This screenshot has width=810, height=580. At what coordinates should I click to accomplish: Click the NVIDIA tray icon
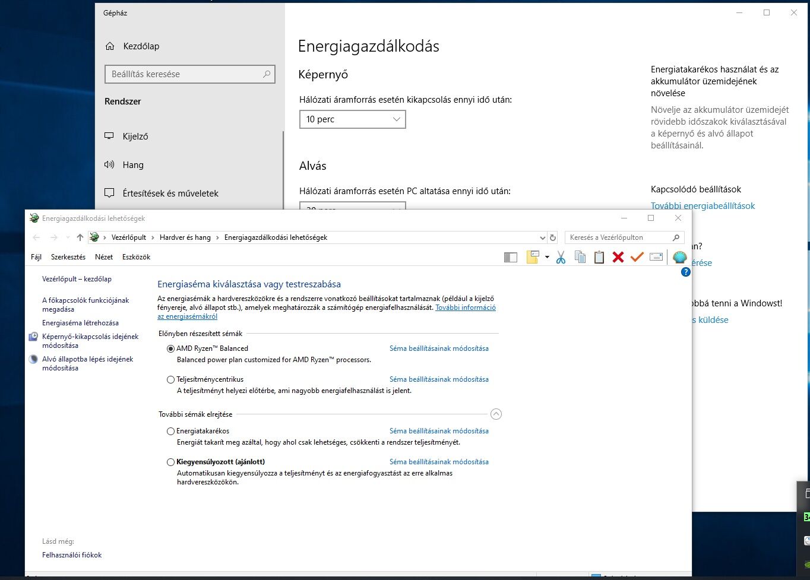click(x=807, y=564)
